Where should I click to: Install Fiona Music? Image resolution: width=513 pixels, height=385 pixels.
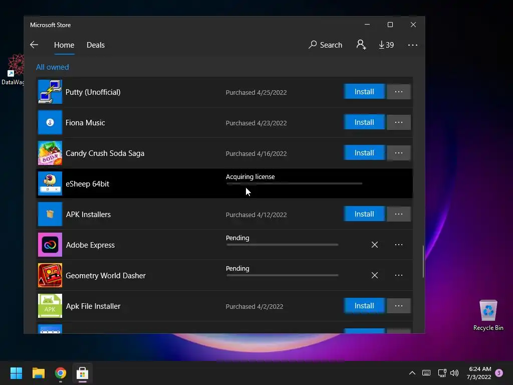(364, 122)
